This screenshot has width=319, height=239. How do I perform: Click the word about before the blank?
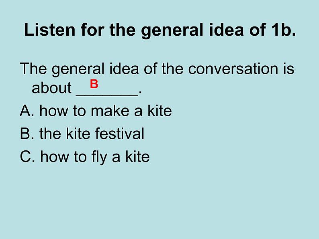pos(51,88)
